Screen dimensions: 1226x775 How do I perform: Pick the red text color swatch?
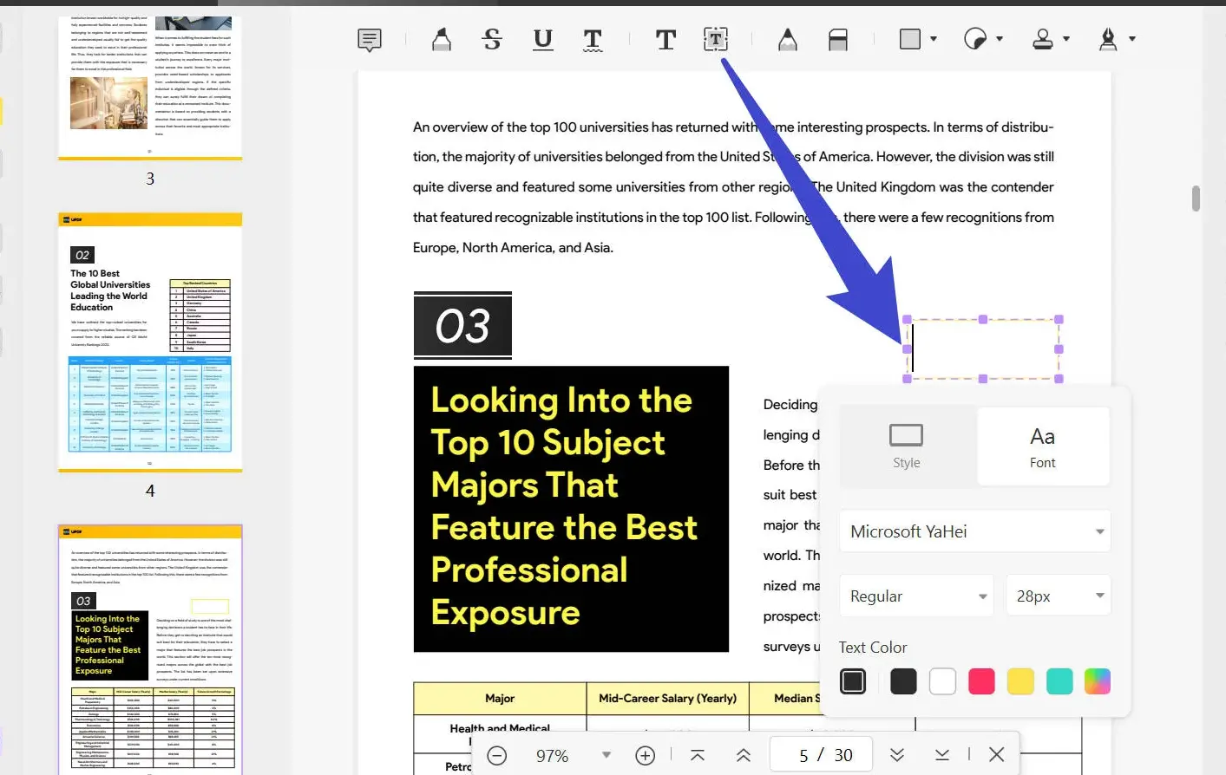981,681
